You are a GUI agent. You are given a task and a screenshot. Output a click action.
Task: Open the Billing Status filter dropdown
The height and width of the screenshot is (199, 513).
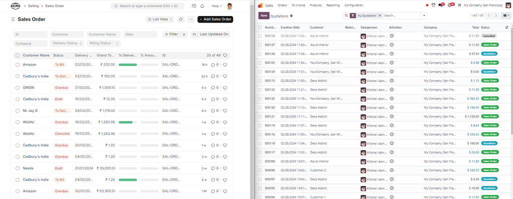pyautogui.click(x=103, y=43)
